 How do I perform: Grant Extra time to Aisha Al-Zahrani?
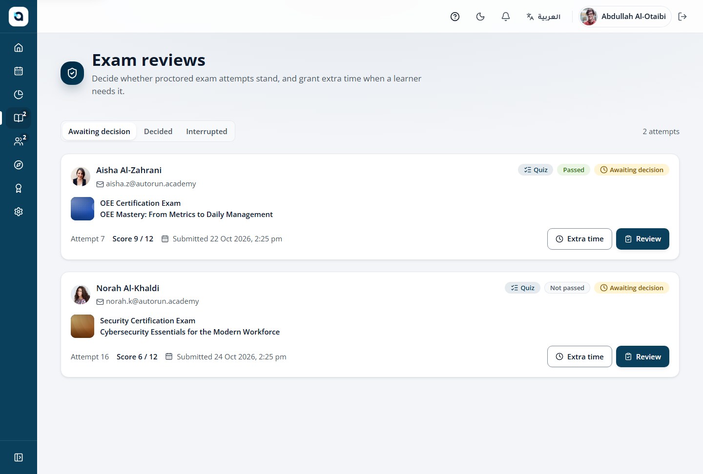(579, 239)
